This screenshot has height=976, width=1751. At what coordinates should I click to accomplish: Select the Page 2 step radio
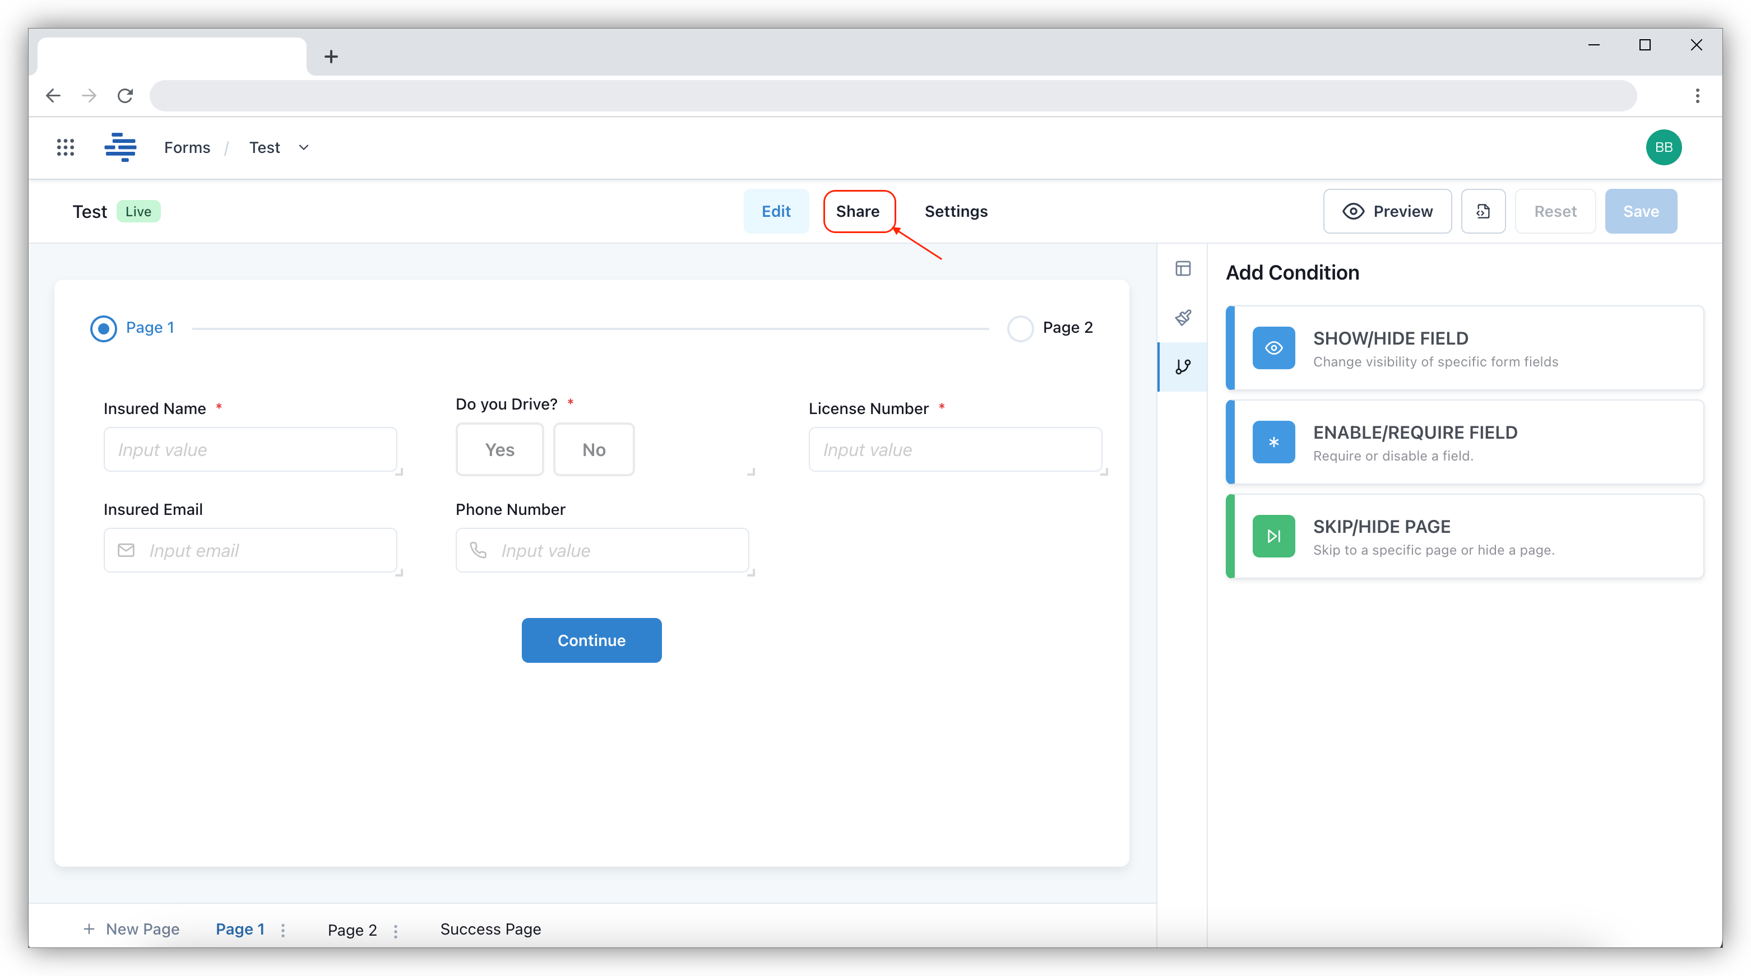click(x=1020, y=328)
